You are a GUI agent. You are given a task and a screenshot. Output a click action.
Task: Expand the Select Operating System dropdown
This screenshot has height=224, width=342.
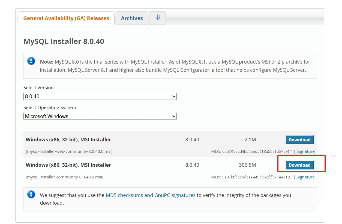pyautogui.click(x=100, y=116)
